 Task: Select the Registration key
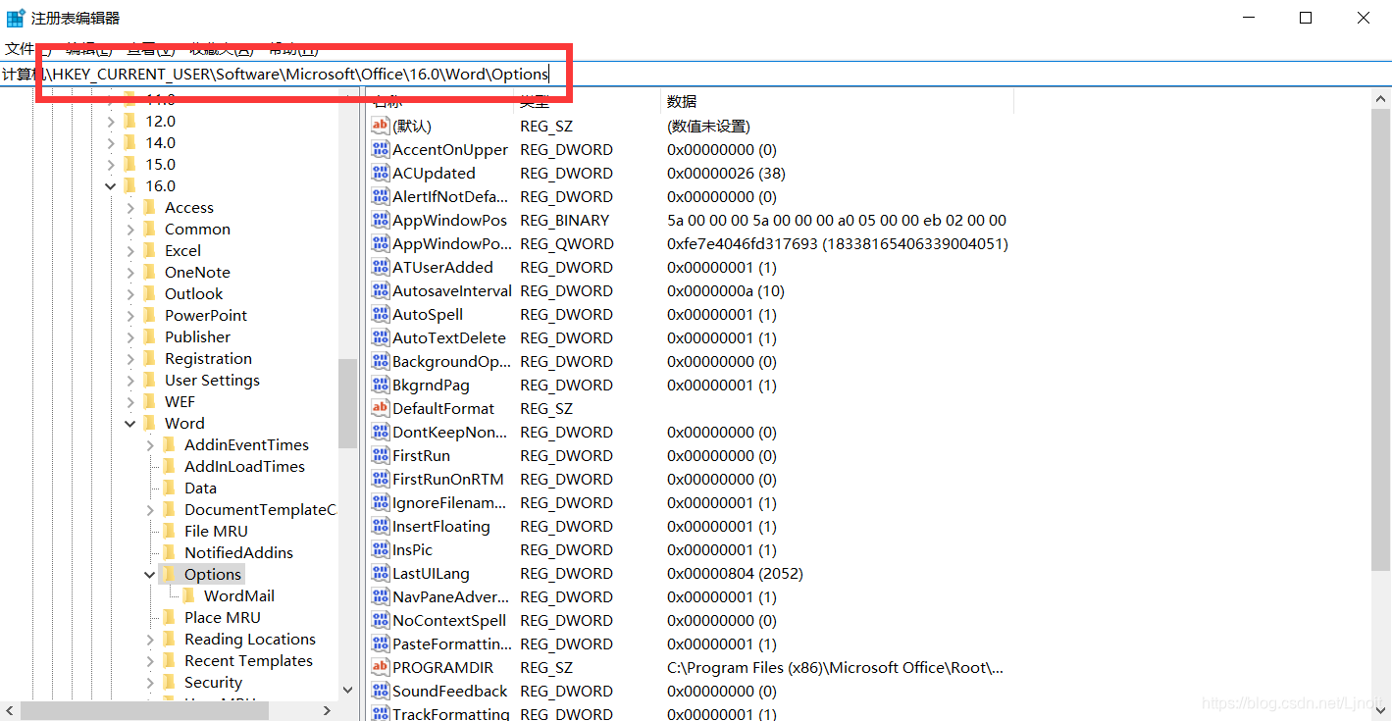pos(208,358)
